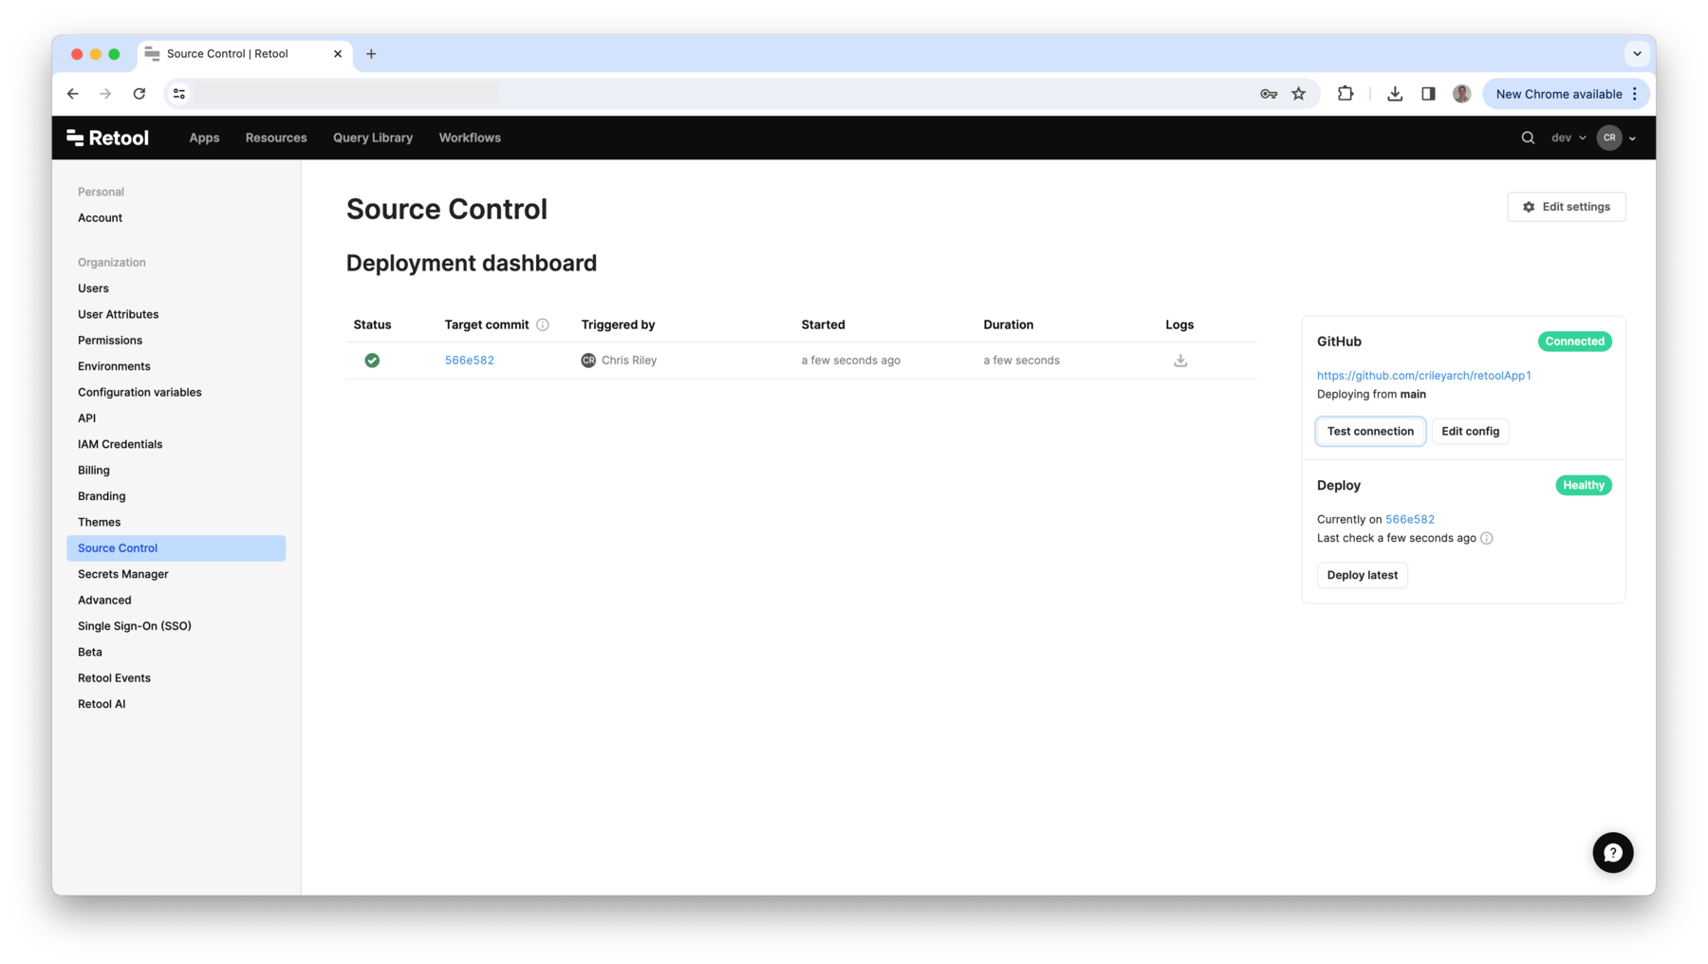The height and width of the screenshot is (964, 1708).
Task: Open the saved passwords key icon
Action: tap(1269, 94)
